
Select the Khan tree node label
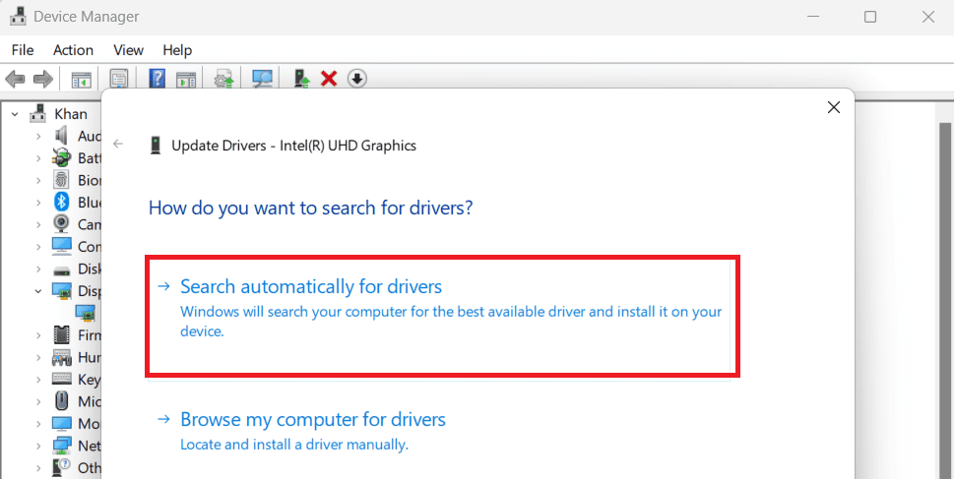pyautogui.click(x=71, y=114)
